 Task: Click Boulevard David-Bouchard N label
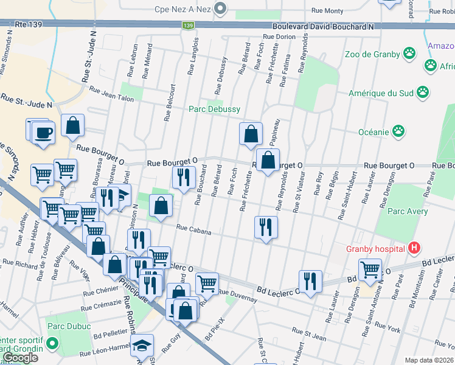click(323, 27)
